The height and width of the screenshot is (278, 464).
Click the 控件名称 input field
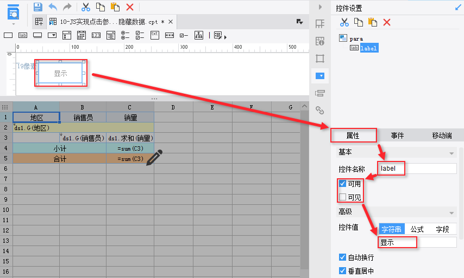(x=417, y=169)
